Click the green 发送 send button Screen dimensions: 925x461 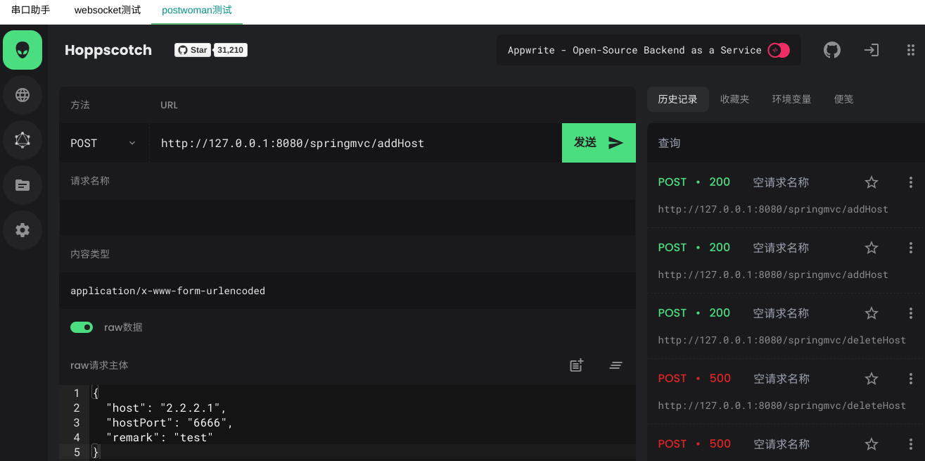(x=599, y=143)
